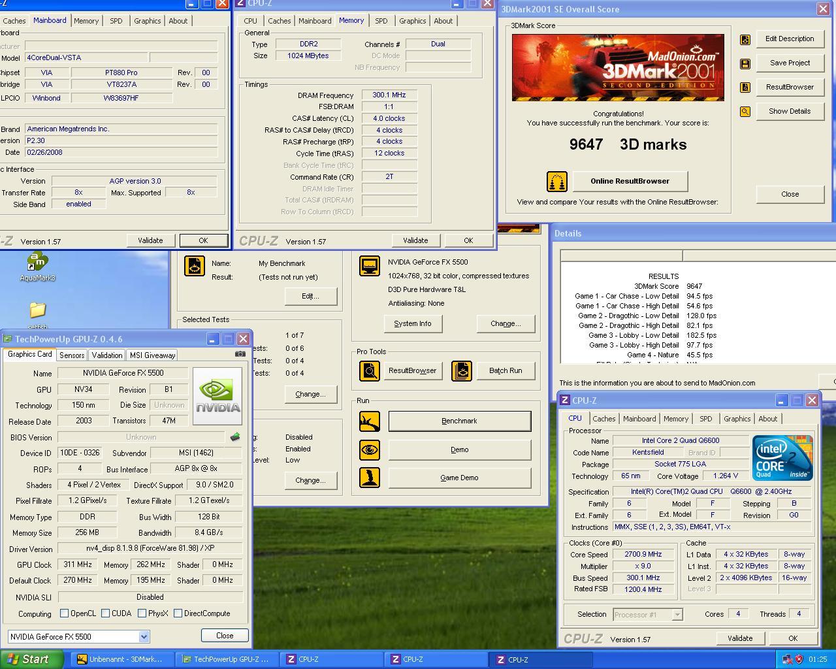Click the security shield tray icon
Image resolution: width=836 pixels, height=669 pixels.
click(x=799, y=659)
